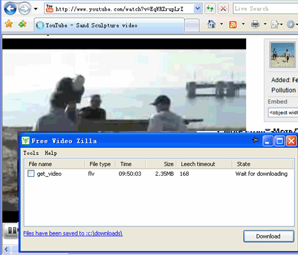Image resolution: width=298 pixels, height=255 pixels.
Task: Select the get_video file name
Action: [x=49, y=174]
